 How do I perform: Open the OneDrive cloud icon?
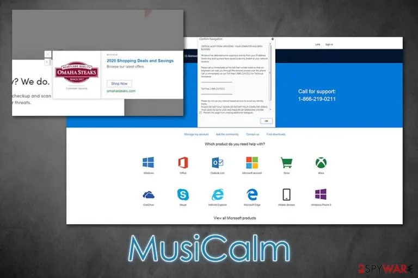[x=149, y=195]
